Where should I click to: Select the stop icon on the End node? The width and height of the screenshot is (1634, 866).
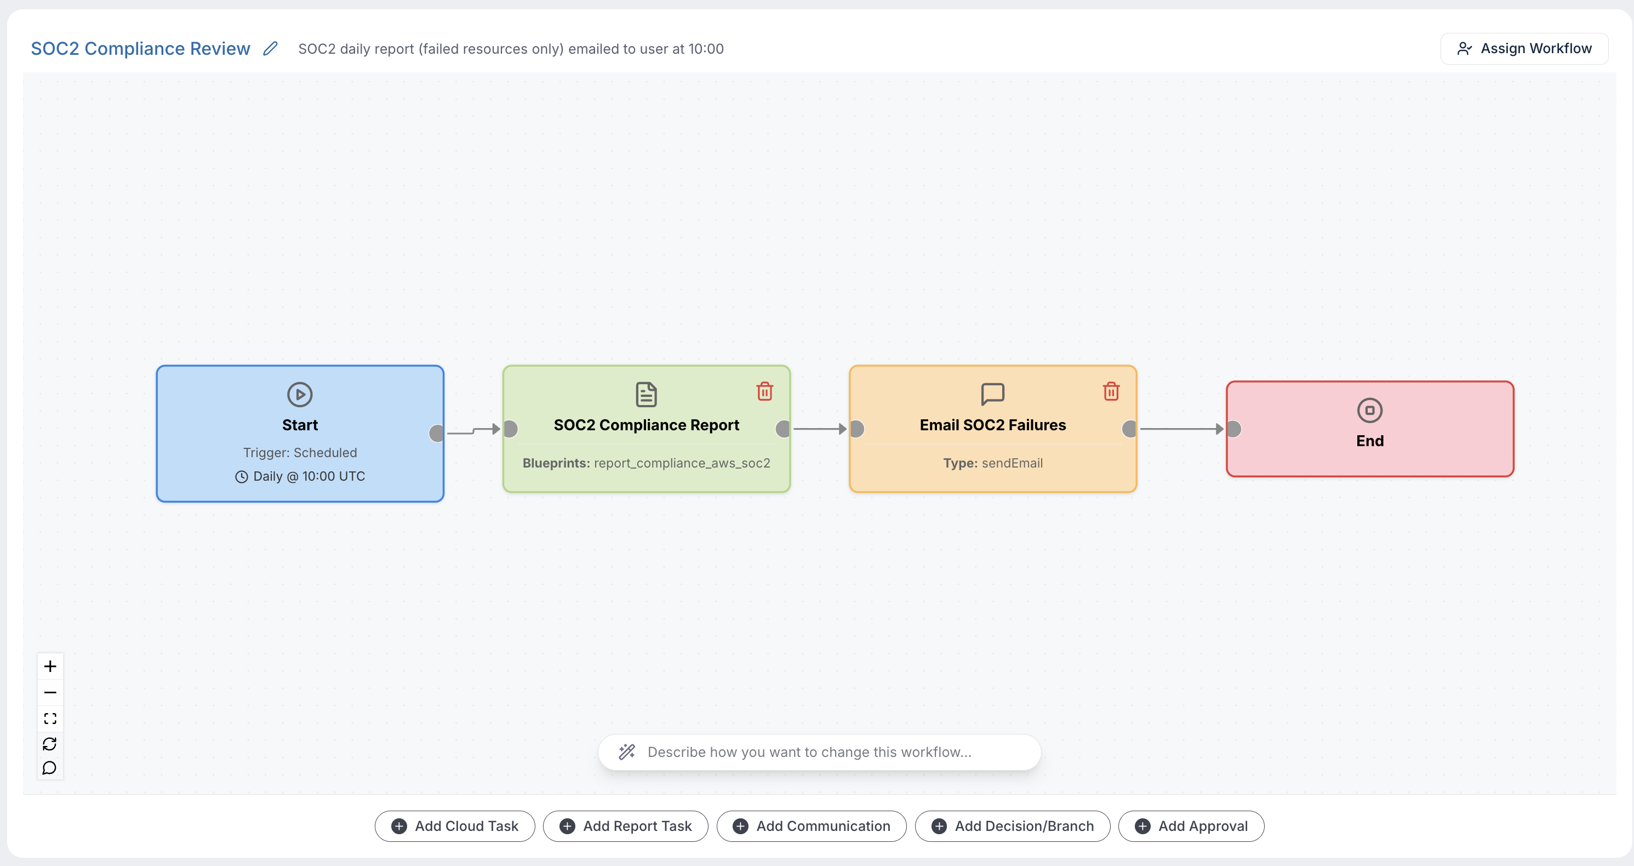click(1369, 410)
